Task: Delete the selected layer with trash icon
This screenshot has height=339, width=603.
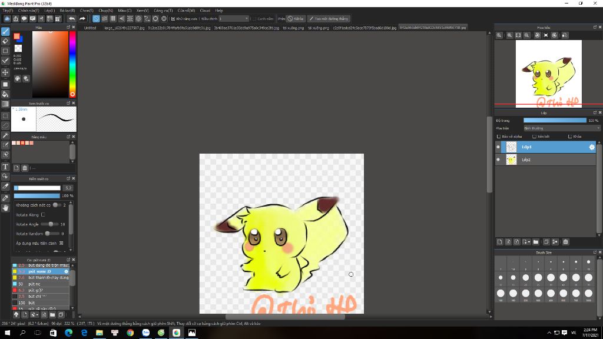Action: click(566, 242)
